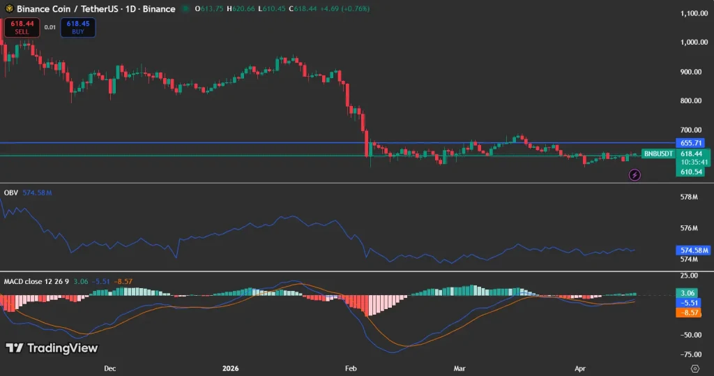The image size is (714, 376).
Task: Click the MACD histogram value 3.06 in the legend
Action: click(x=81, y=282)
